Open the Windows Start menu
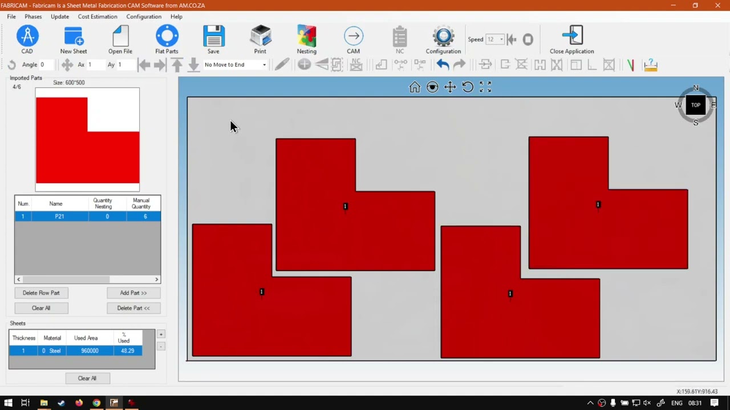Viewport: 730px width, 410px height. coord(8,403)
